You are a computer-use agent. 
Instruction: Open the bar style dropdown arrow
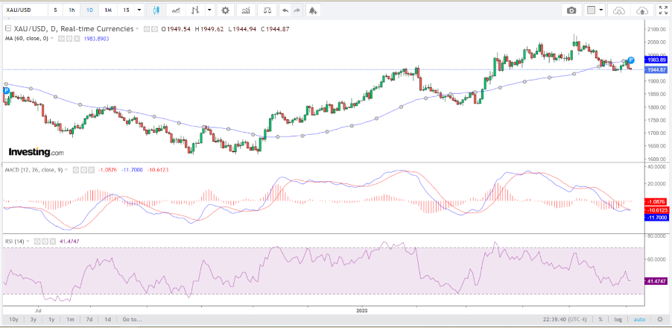click(x=209, y=10)
